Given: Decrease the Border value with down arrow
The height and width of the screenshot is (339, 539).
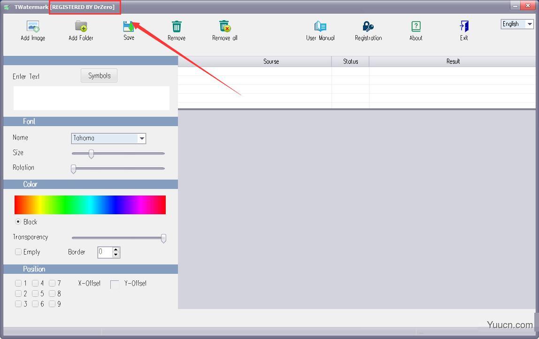Looking at the screenshot, I should tap(116, 255).
